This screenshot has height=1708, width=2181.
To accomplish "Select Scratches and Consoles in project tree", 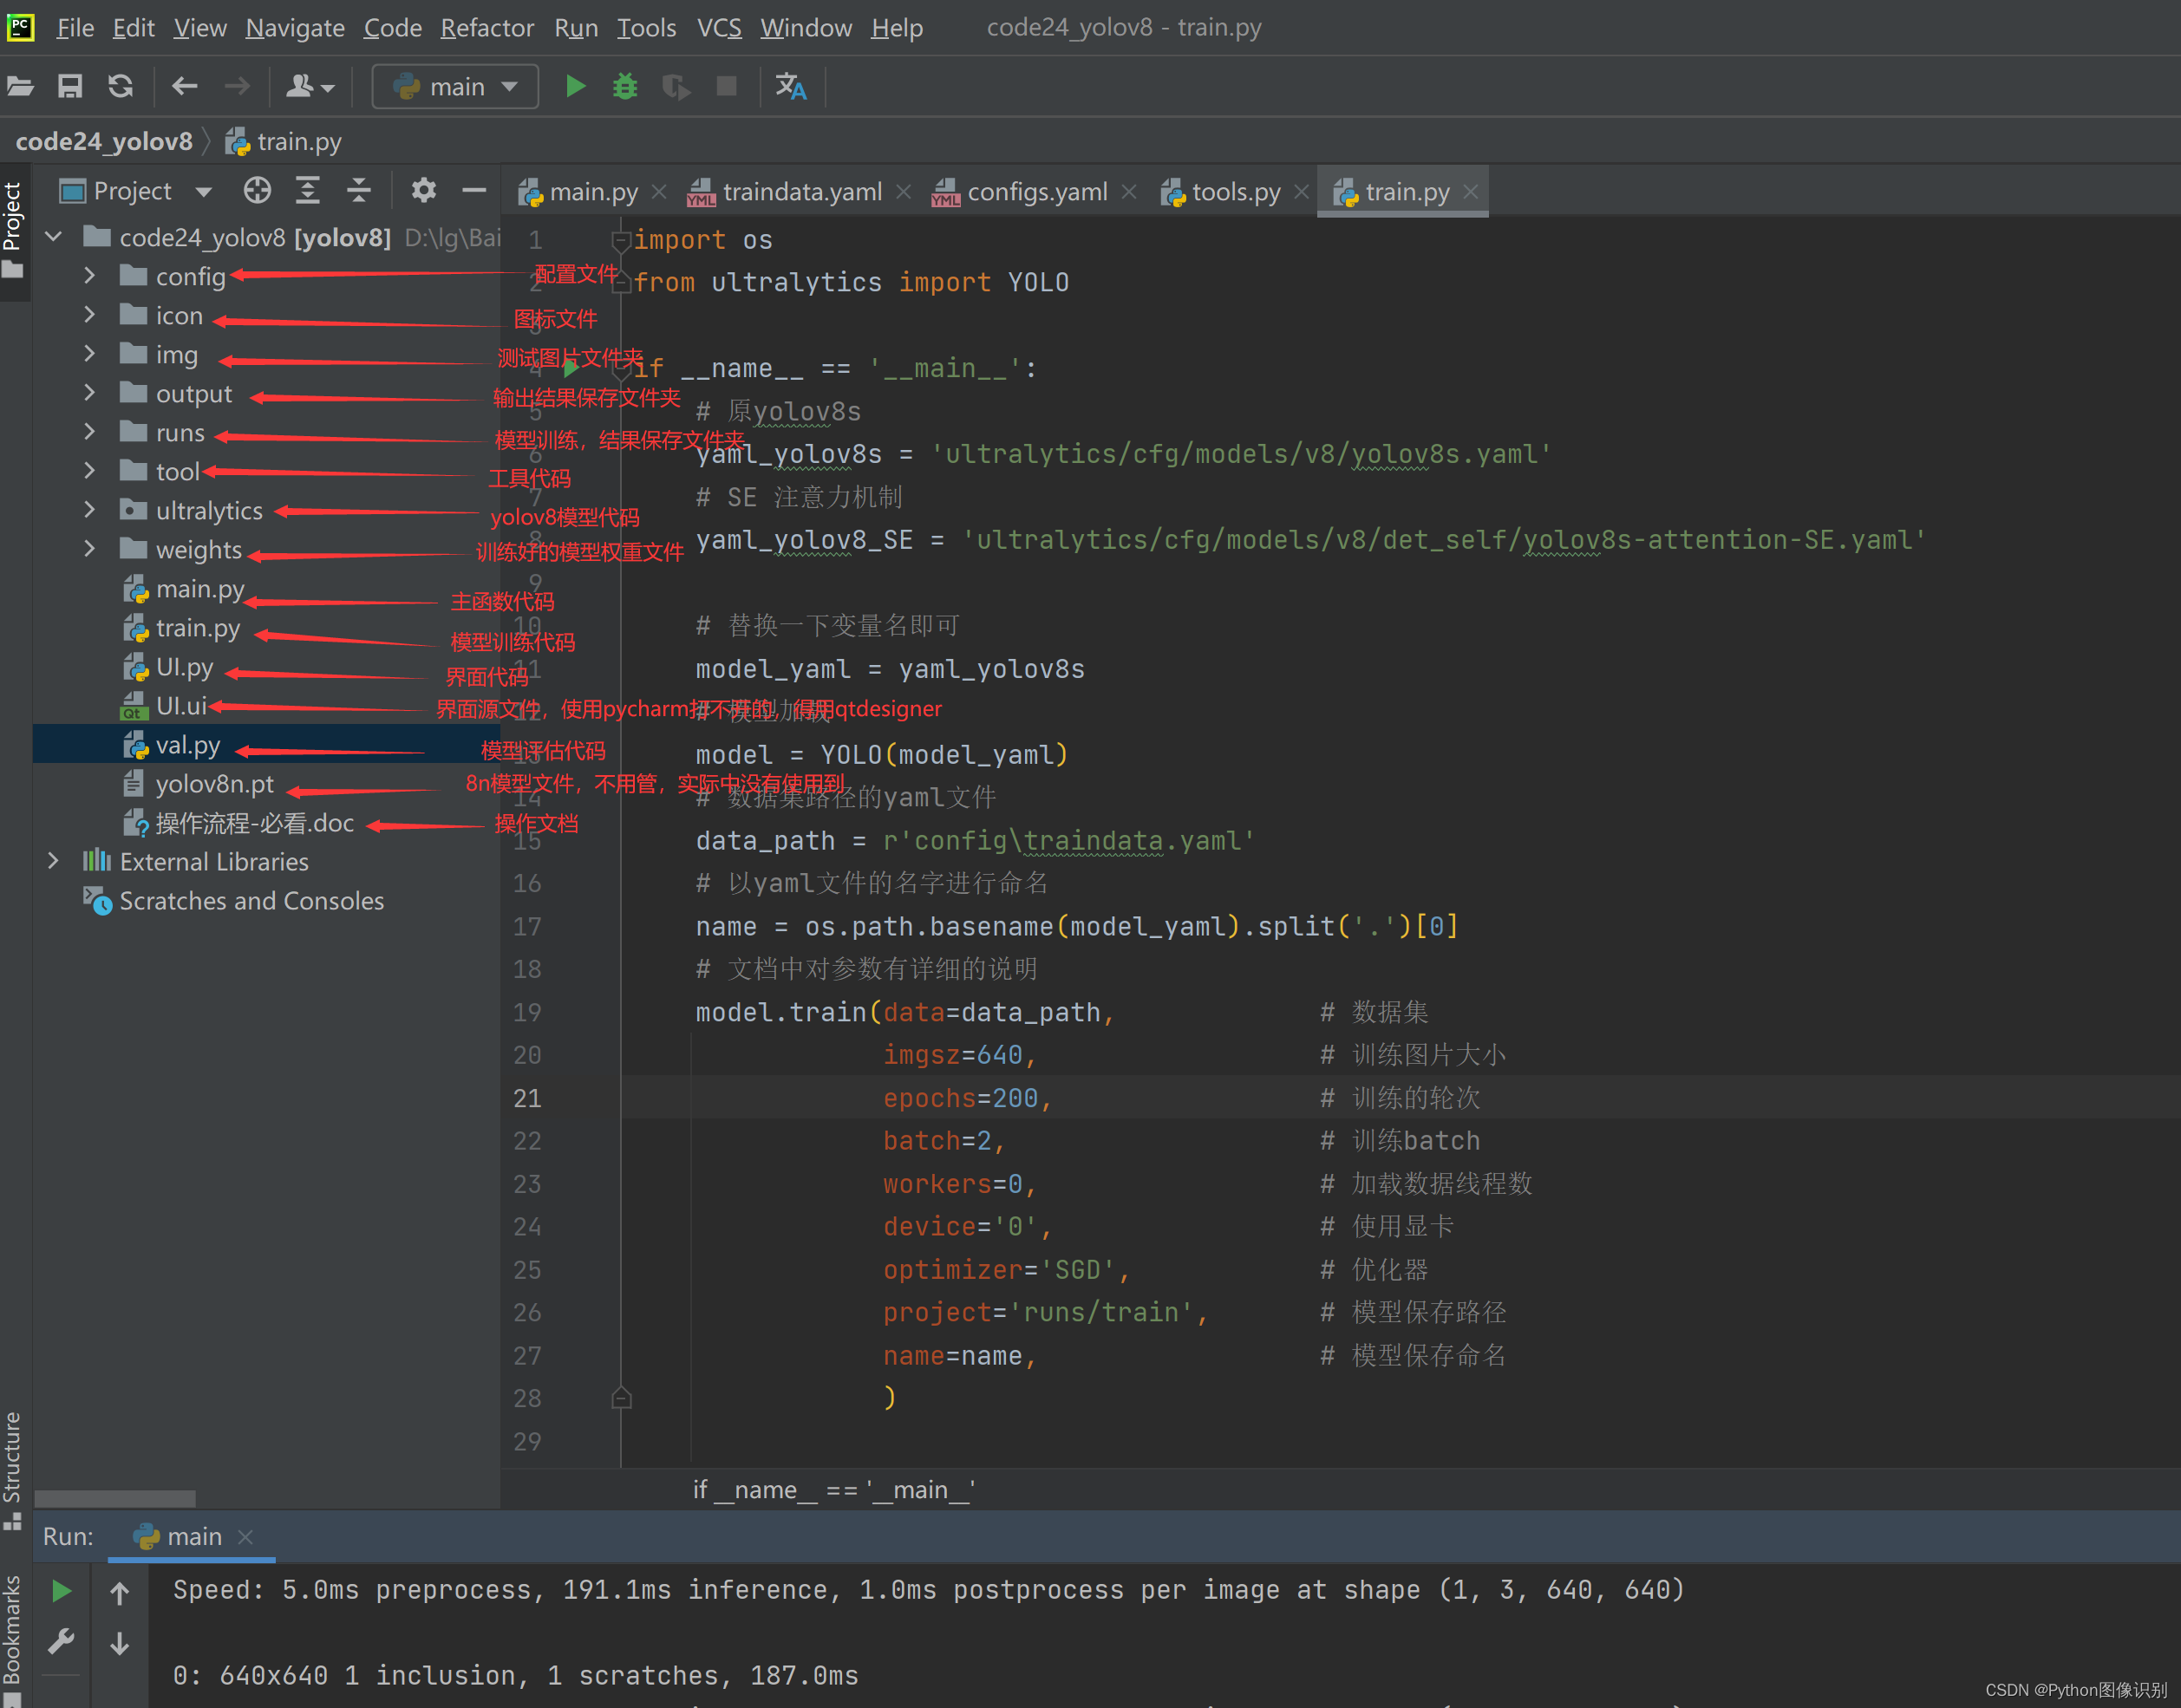I will coord(250,900).
